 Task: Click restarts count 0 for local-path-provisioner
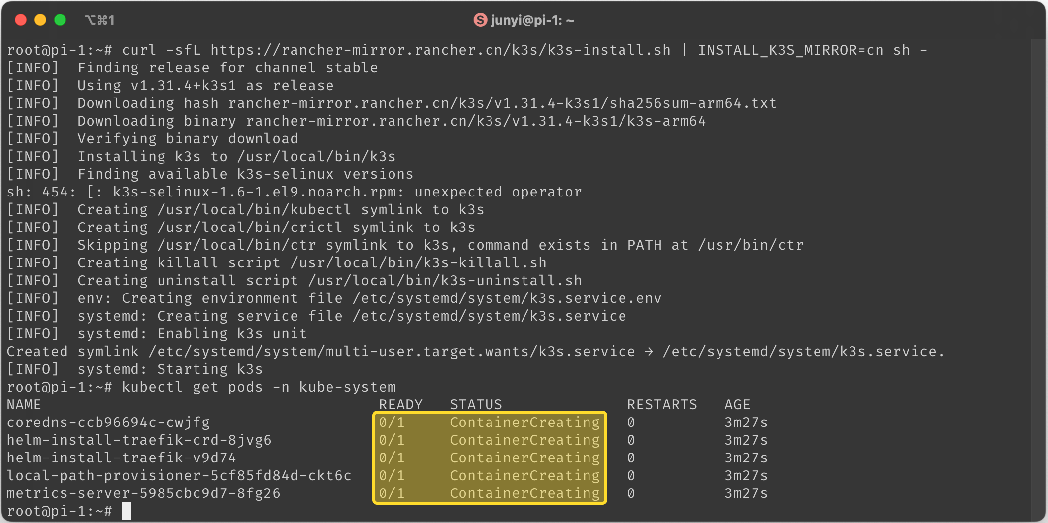pyautogui.click(x=631, y=476)
